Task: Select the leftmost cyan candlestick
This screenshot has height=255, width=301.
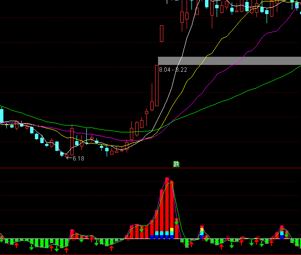Action: coord(1,116)
